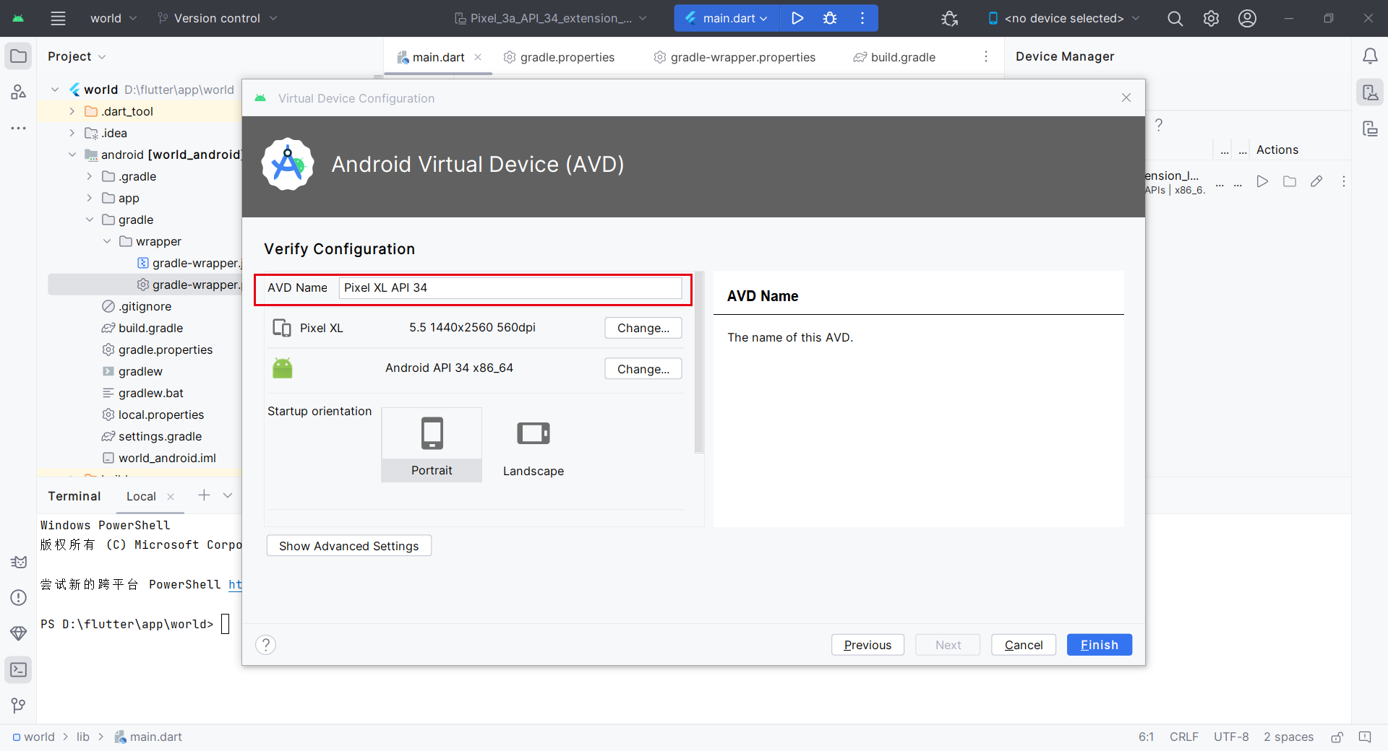The width and height of the screenshot is (1388, 751).
Task: Click the AVD settings vertical scrollbar
Action: (699, 362)
